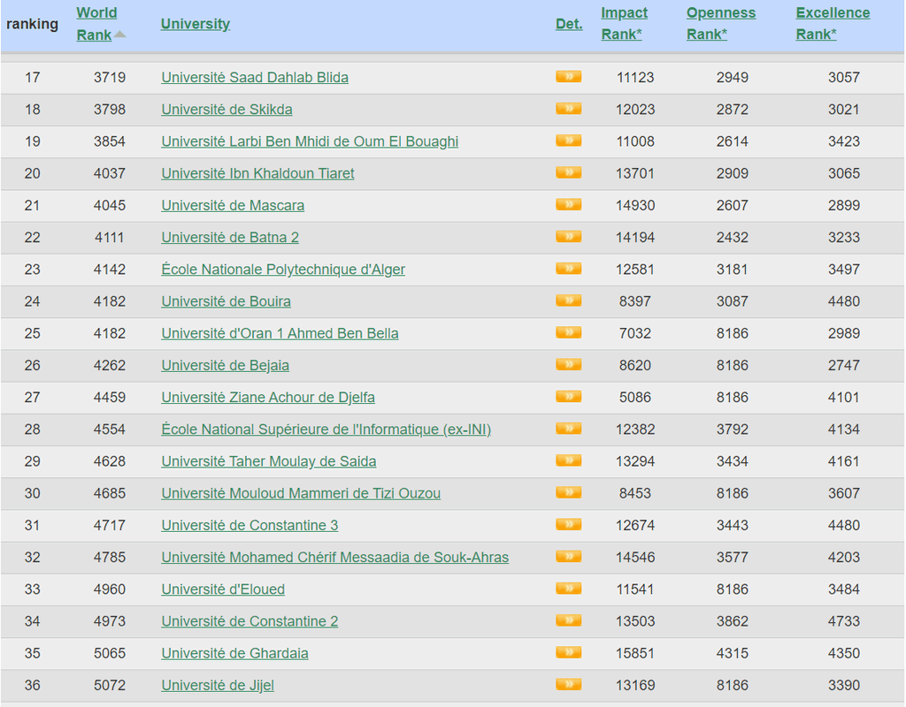Click impact rank value 5086
The height and width of the screenshot is (707, 906).
tap(635, 397)
